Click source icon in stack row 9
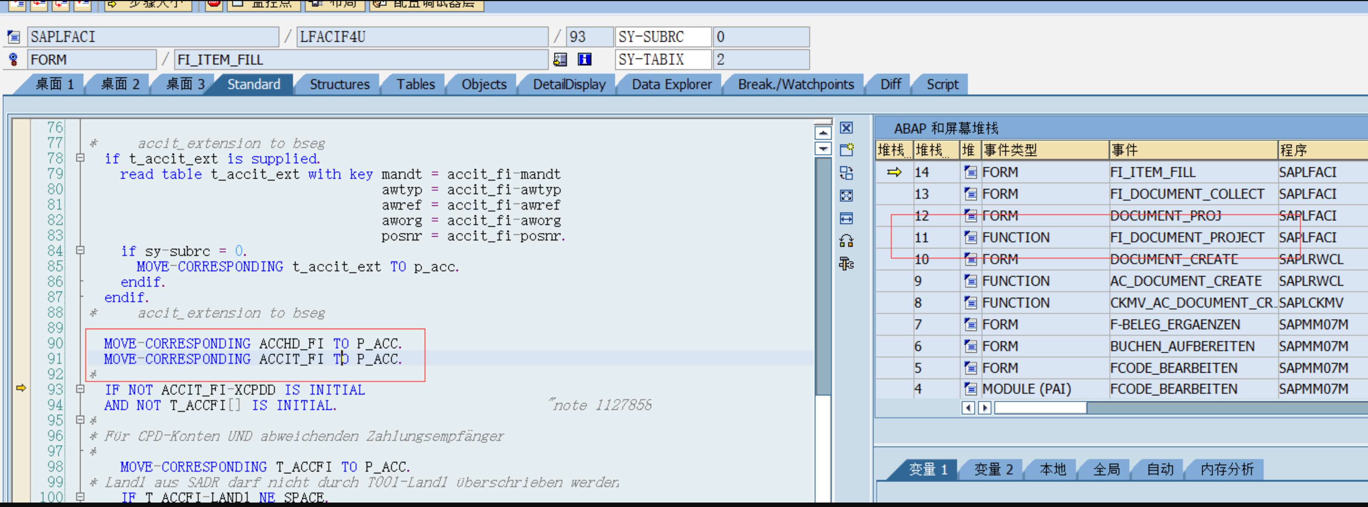The image size is (1368, 507). pyautogui.click(x=970, y=281)
